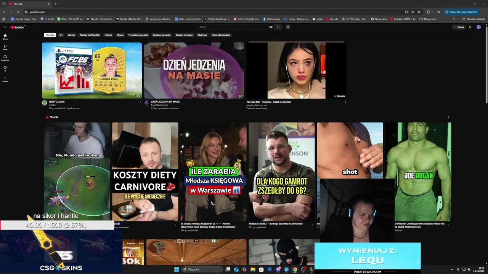The width and height of the screenshot is (488, 274).
Task: Click the browser back arrow
Action: point(4,12)
